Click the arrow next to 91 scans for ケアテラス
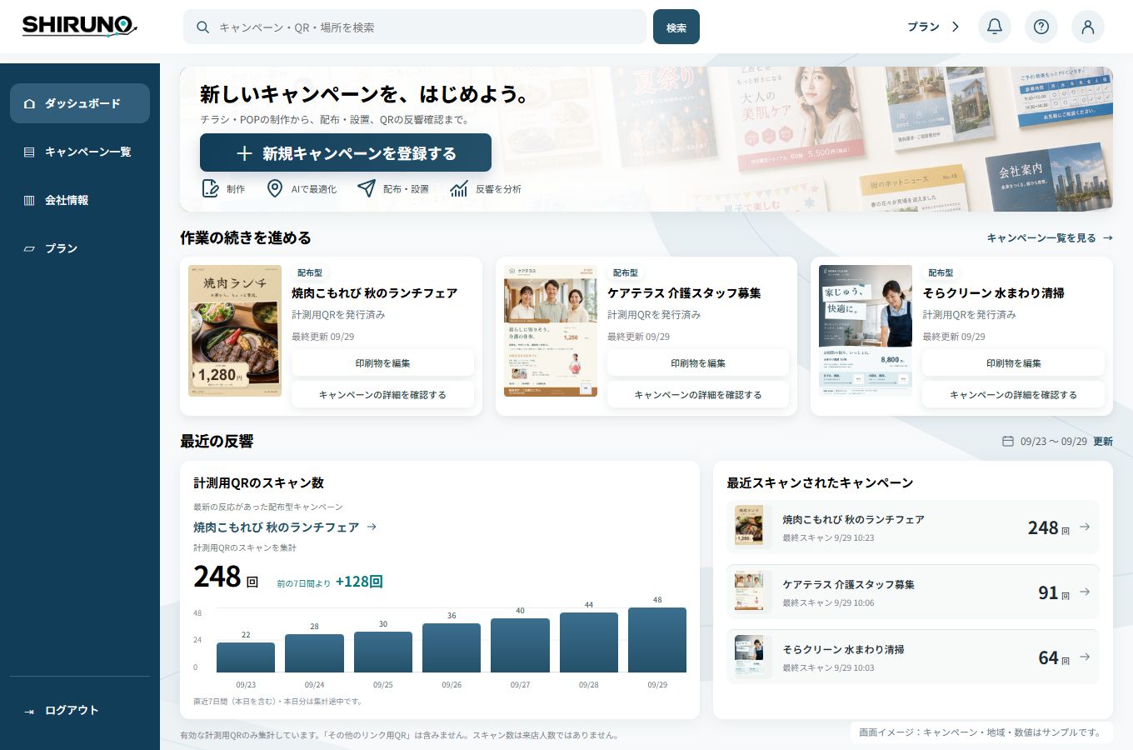 coord(1085,592)
